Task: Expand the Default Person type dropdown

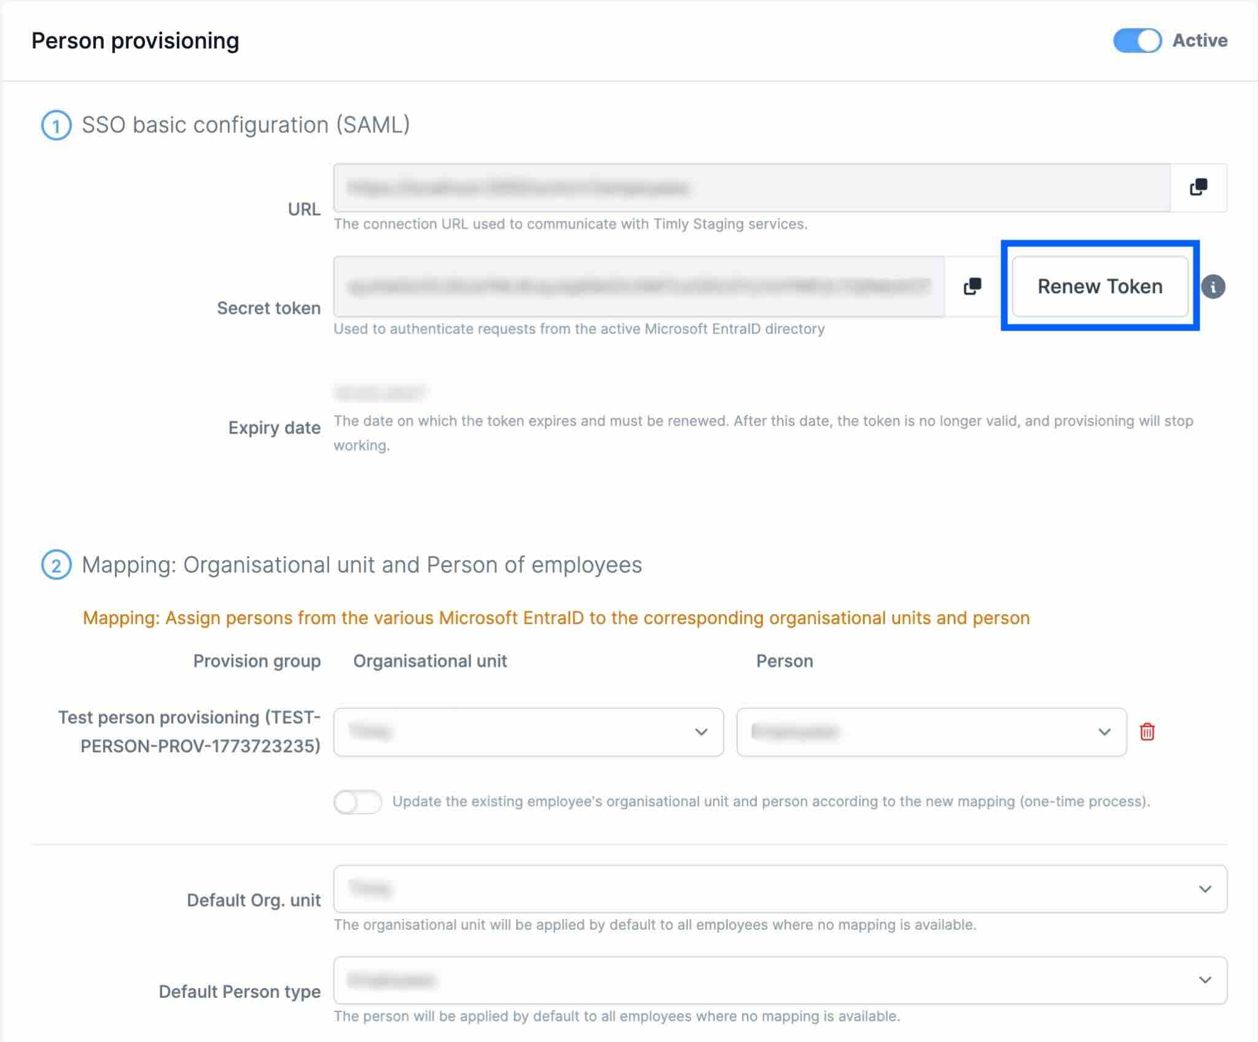Action: click(x=780, y=980)
